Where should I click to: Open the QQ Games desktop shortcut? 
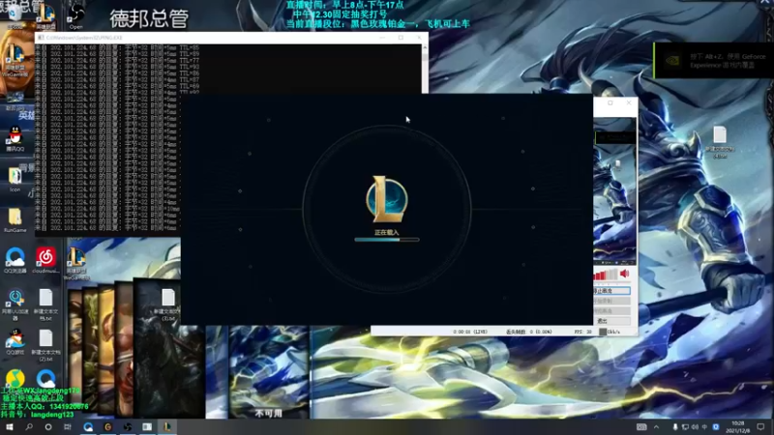point(15,342)
